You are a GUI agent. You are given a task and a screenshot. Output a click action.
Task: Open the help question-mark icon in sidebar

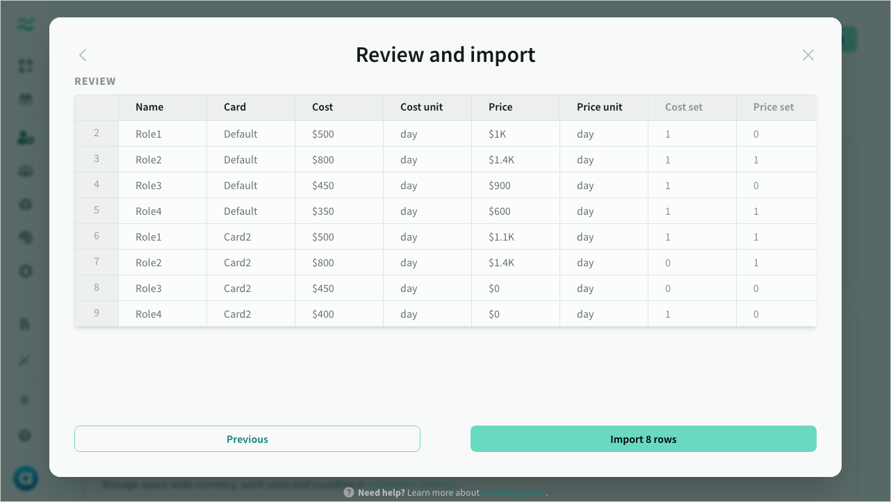pyautogui.click(x=25, y=435)
